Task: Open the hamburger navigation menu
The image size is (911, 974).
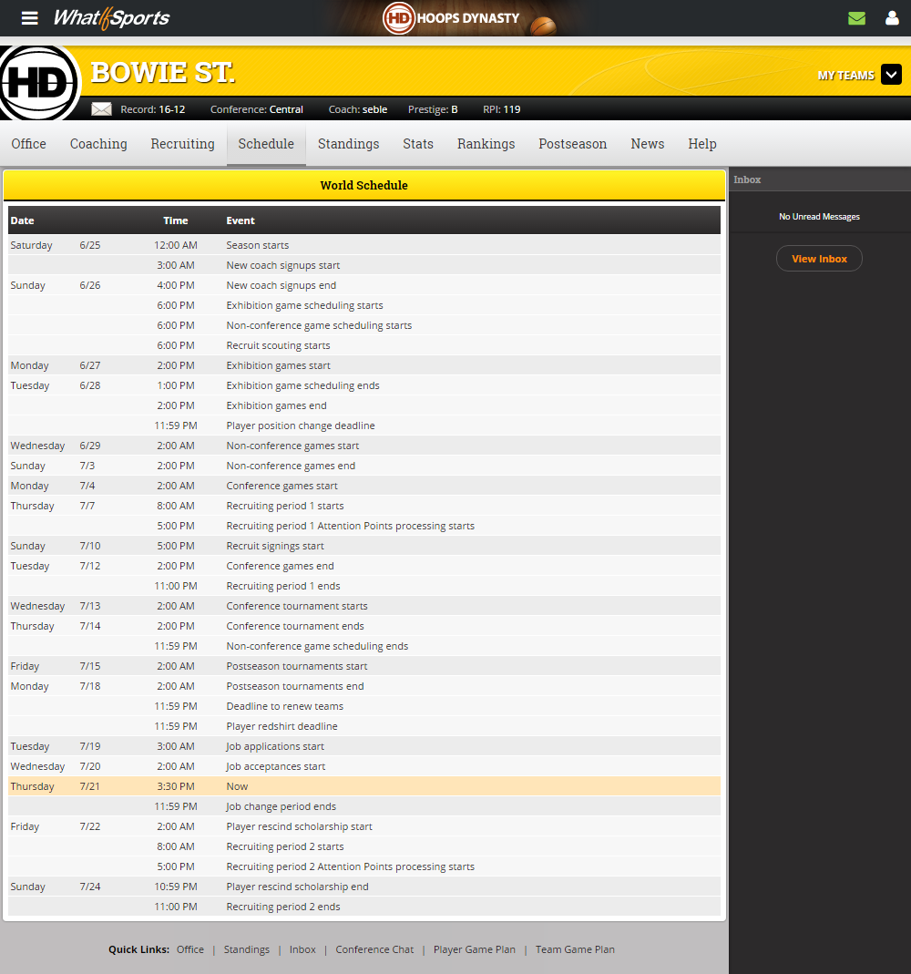Action: pyautogui.click(x=29, y=18)
